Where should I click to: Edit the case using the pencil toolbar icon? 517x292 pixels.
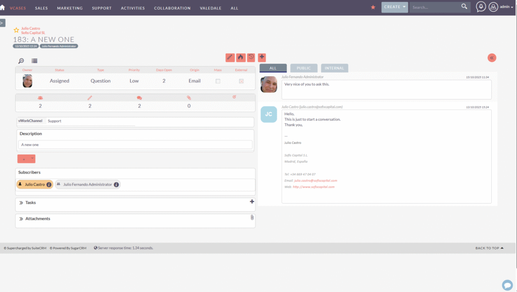230,58
